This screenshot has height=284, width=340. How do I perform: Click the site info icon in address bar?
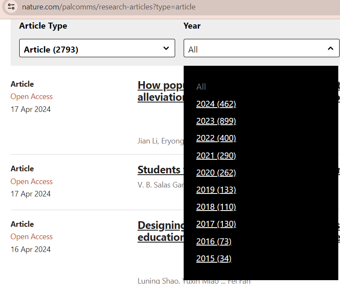pos(12,7)
